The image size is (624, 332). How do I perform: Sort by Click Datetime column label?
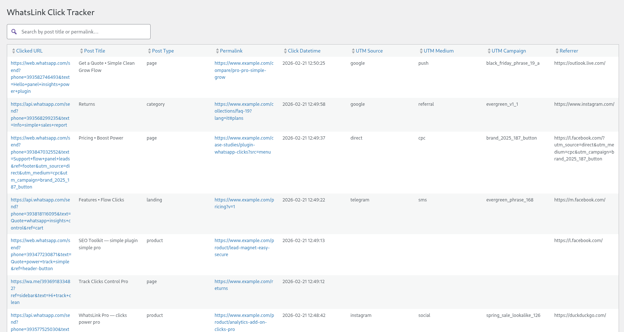[x=304, y=51]
